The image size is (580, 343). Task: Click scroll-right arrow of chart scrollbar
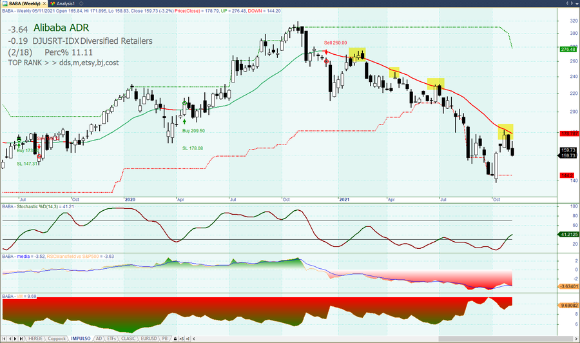576,338
